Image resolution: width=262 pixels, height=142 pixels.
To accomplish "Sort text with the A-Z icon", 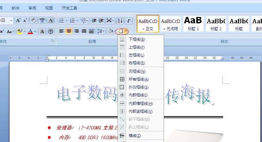I will pyautogui.click(x=120, y=21).
